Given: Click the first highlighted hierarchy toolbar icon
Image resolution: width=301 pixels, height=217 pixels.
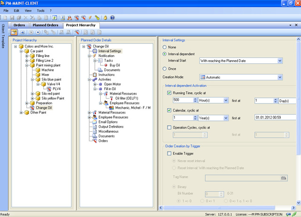Looking at the screenshot, I should tap(14, 32).
